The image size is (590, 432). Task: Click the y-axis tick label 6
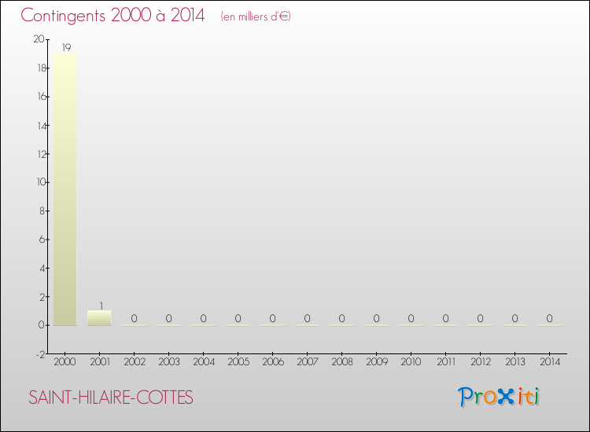pyautogui.click(x=42, y=240)
